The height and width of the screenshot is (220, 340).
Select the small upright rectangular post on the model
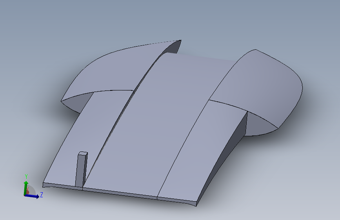tap(81, 169)
